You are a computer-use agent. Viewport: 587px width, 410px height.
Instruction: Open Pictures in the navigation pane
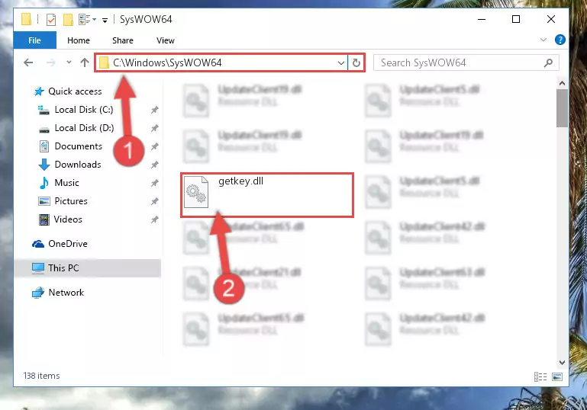(71, 201)
